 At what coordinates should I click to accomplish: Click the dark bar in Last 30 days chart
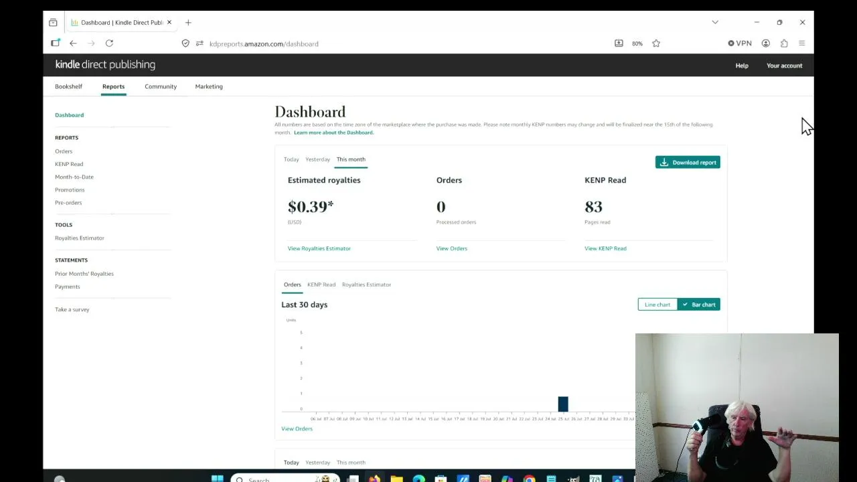tap(563, 404)
